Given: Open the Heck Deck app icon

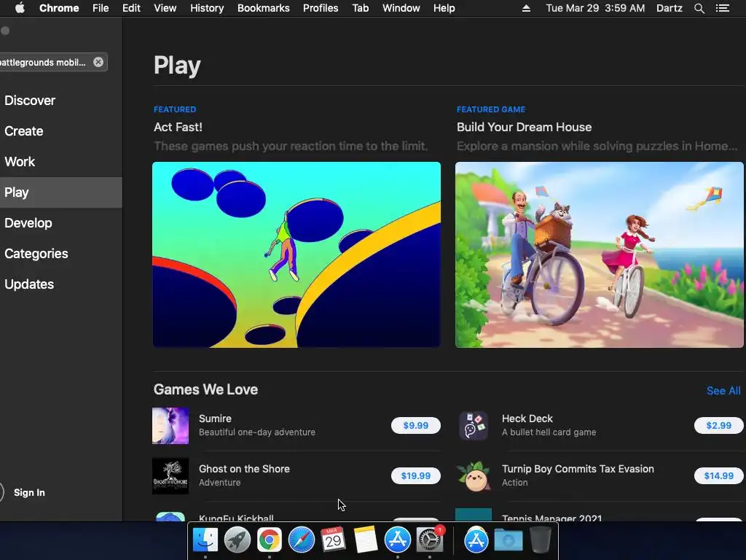Looking at the screenshot, I should pyautogui.click(x=474, y=426).
